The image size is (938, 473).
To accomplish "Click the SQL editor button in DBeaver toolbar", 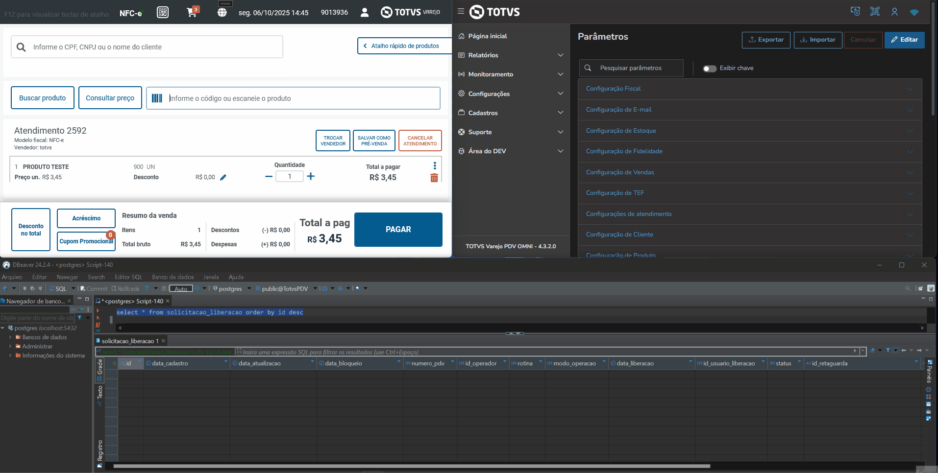I will click(x=58, y=288).
